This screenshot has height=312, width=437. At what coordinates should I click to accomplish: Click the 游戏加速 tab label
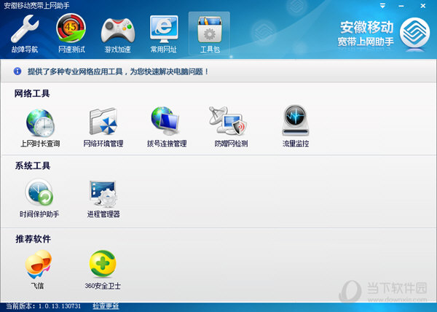(117, 50)
